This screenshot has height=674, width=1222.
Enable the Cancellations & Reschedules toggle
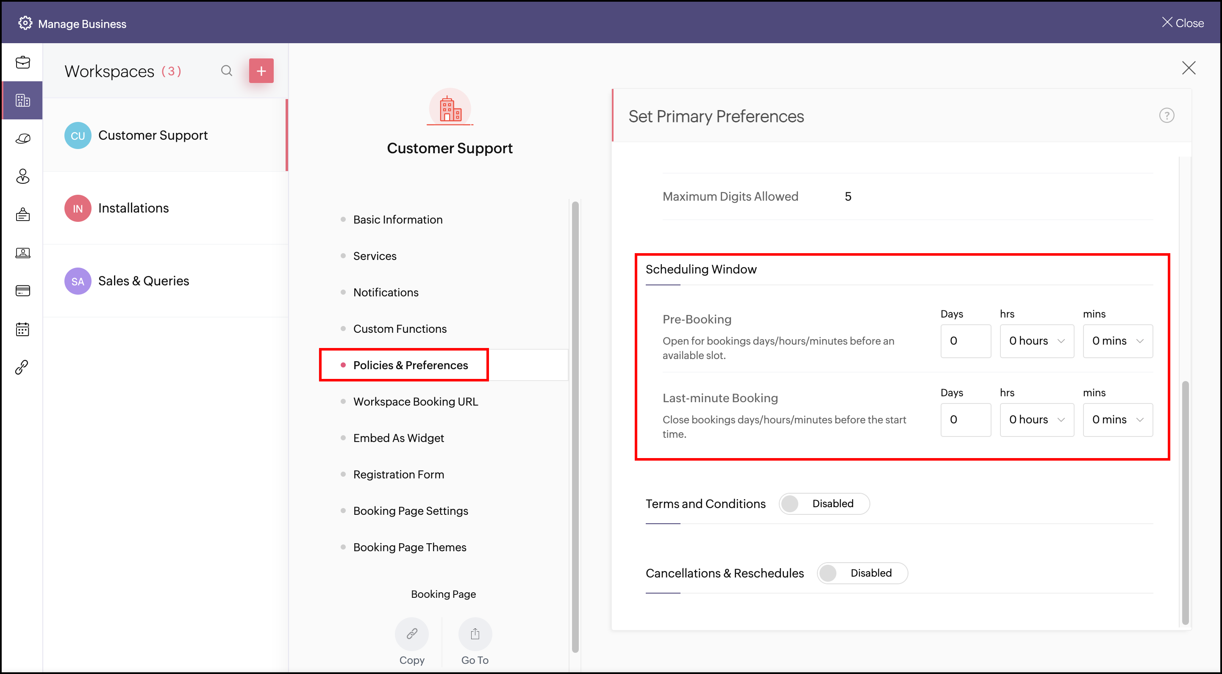(862, 573)
